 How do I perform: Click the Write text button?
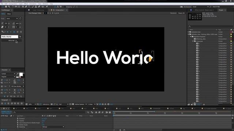click(x=11, y=40)
